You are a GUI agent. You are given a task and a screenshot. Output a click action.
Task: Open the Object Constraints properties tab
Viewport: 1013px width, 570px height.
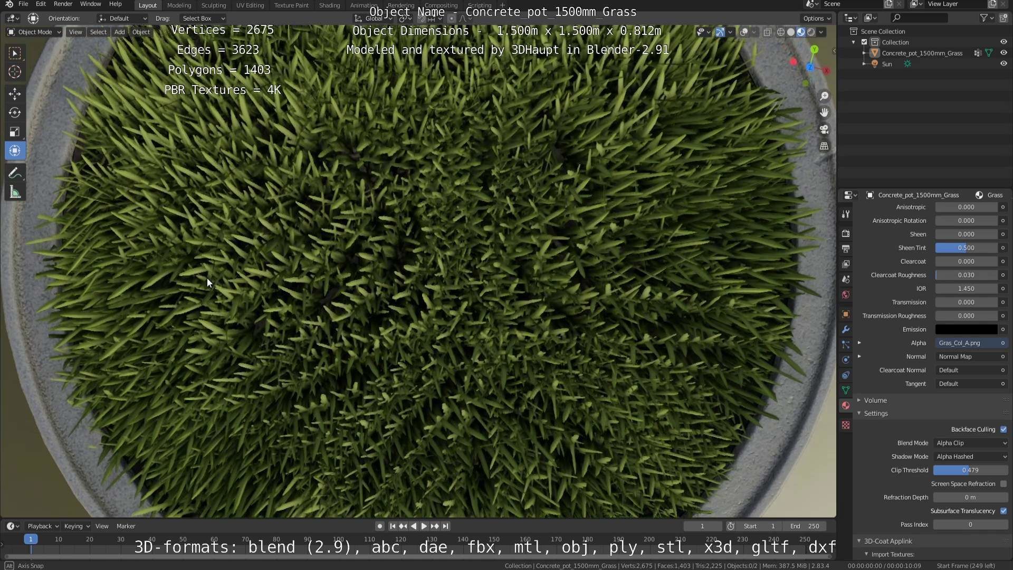pyautogui.click(x=846, y=375)
